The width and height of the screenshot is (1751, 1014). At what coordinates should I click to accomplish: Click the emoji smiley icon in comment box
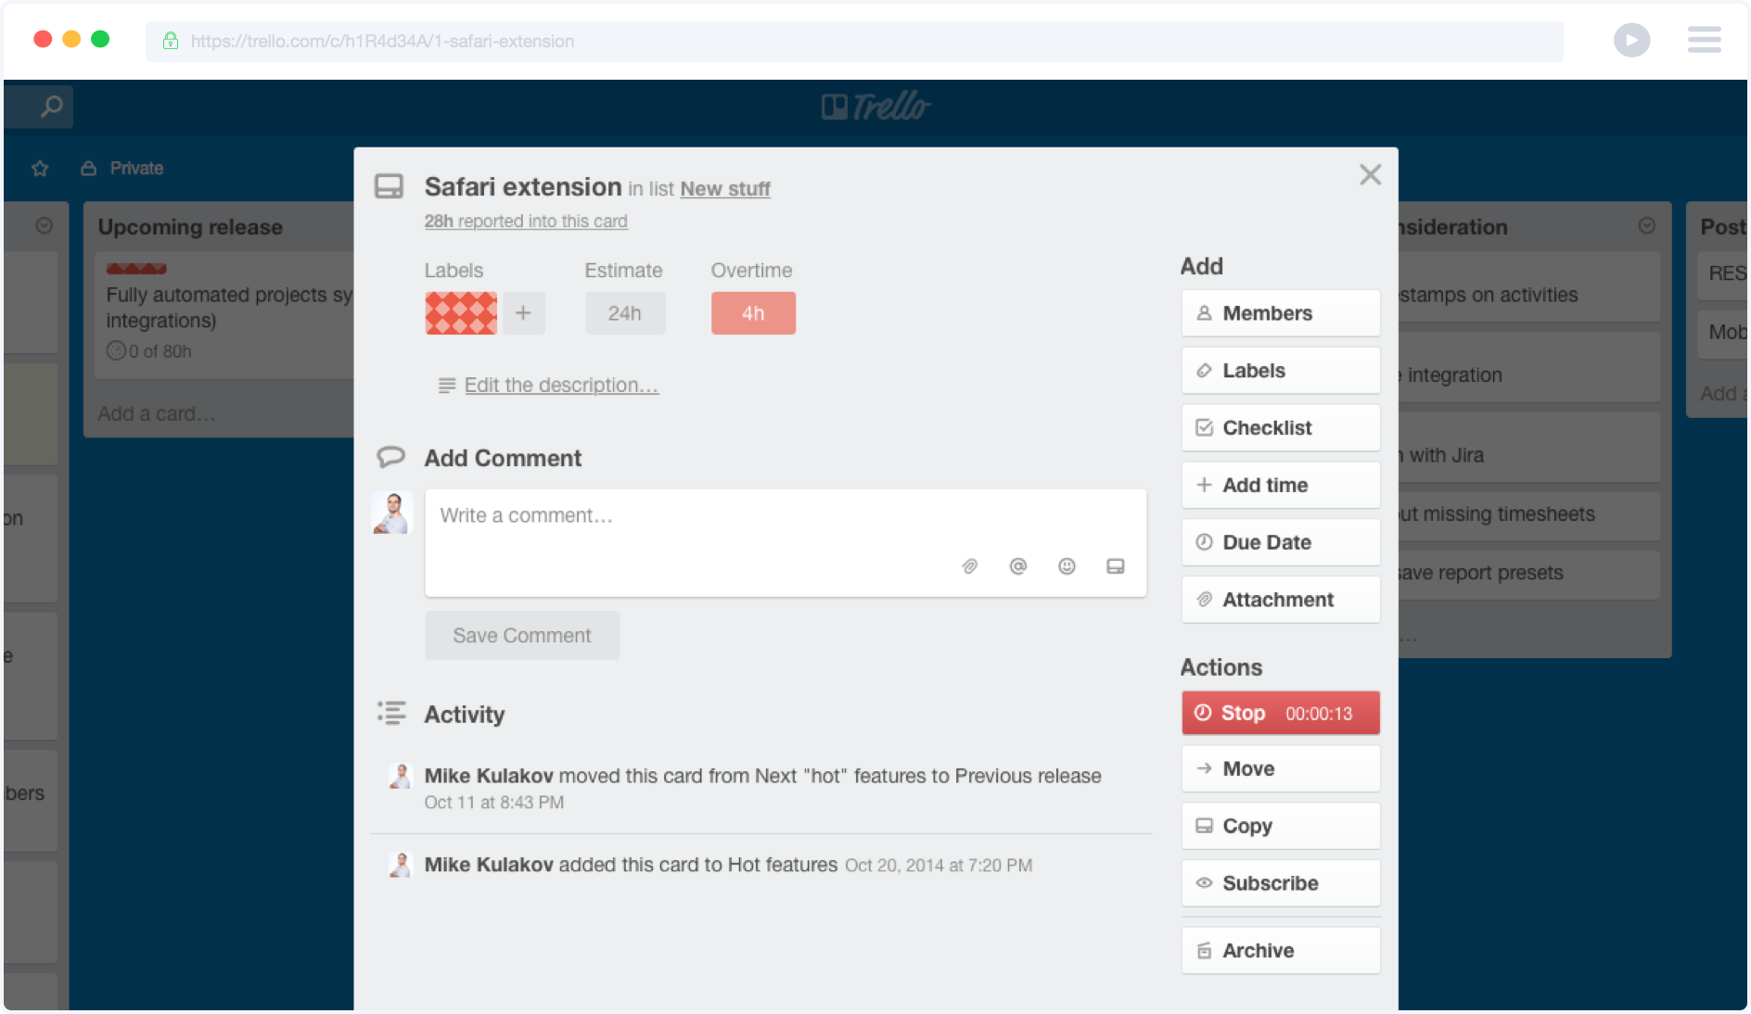coord(1067,566)
